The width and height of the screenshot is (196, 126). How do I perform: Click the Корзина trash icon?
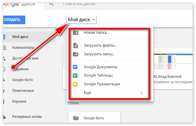point(4,101)
